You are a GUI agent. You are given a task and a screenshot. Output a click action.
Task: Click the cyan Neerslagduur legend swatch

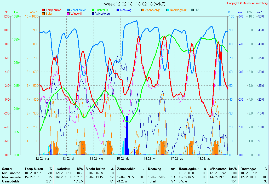(x=168, y=10)
